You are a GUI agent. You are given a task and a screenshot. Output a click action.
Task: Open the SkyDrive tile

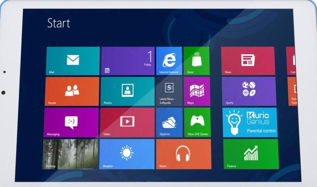pyautogui.click(x=169, y=122)
